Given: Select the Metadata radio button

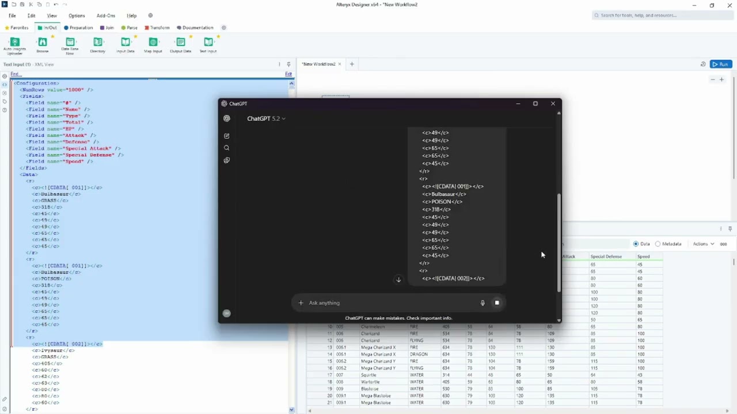Looking at the screenshot, I should pos(658,244).
